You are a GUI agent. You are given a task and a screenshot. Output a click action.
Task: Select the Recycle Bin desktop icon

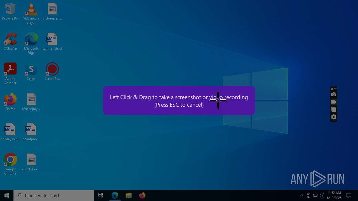click(10, 12)
